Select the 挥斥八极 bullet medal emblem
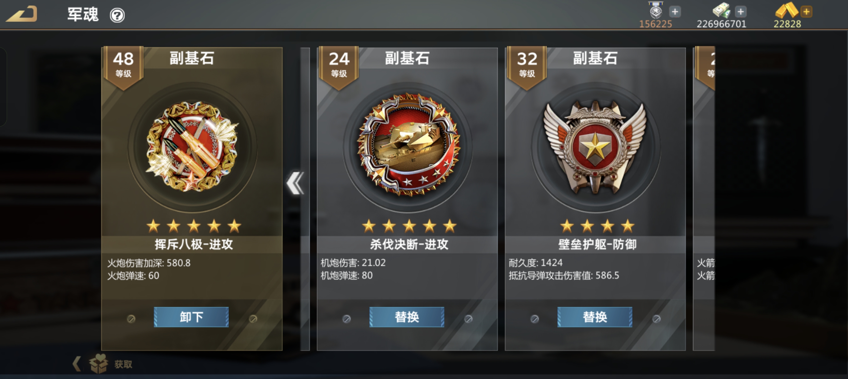Screen dimensions: 848x379 click(193, 147)
